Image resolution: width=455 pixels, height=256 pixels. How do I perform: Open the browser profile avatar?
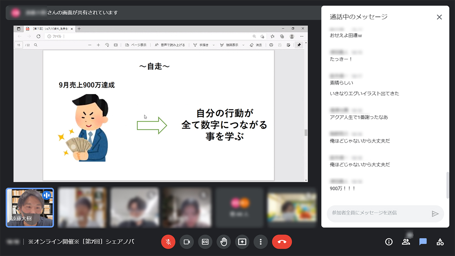[292, 36]
